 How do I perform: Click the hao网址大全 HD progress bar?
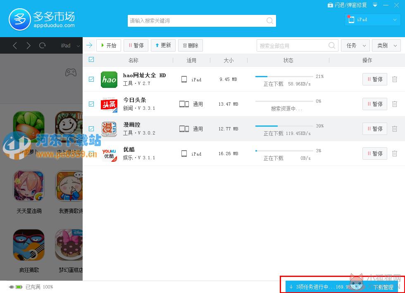(284, 77)
